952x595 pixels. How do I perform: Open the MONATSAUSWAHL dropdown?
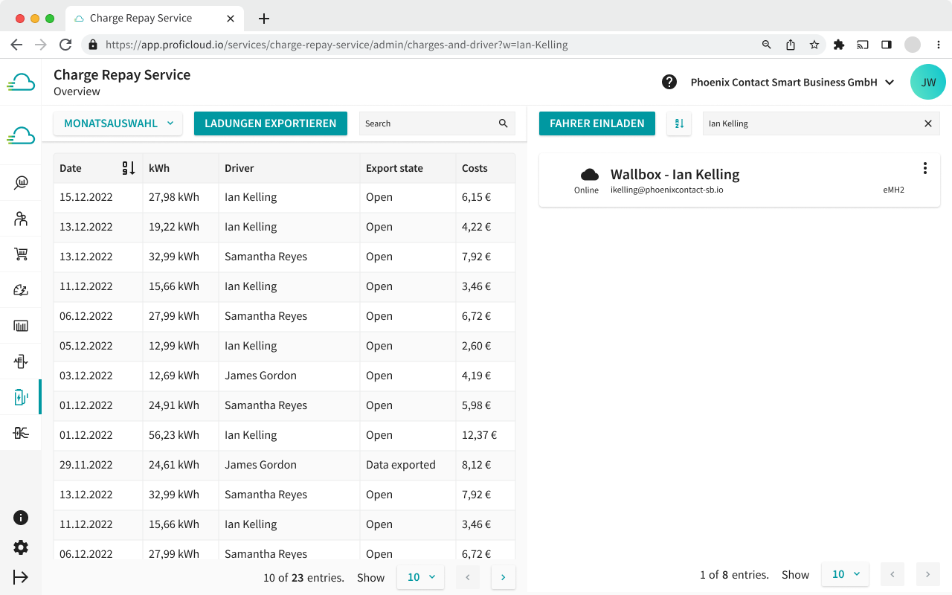(118, 123)
